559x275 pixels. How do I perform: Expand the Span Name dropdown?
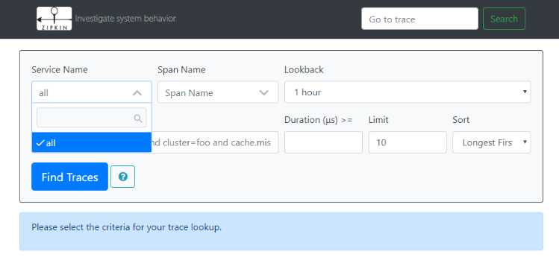218,92
